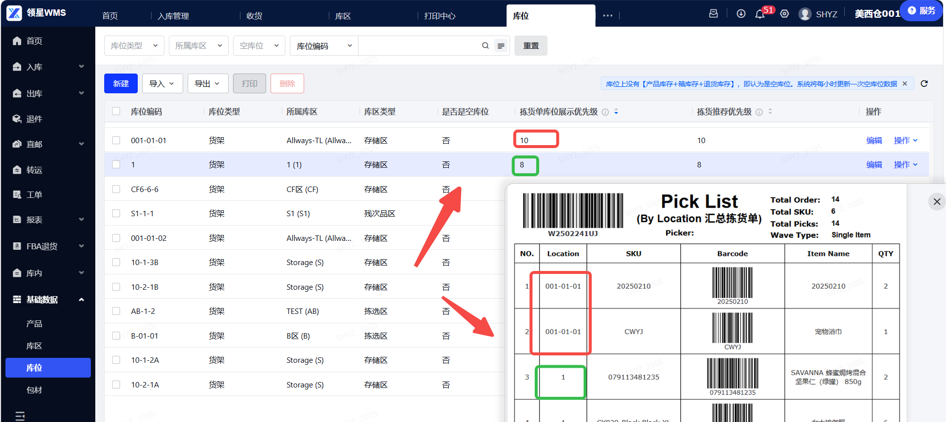
Task: Close the Pick List preview panel
Action: [937, 201]
